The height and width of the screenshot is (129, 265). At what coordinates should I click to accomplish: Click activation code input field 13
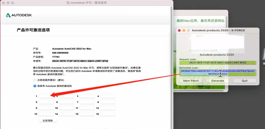pyautogui.click(x=46, y=114)
